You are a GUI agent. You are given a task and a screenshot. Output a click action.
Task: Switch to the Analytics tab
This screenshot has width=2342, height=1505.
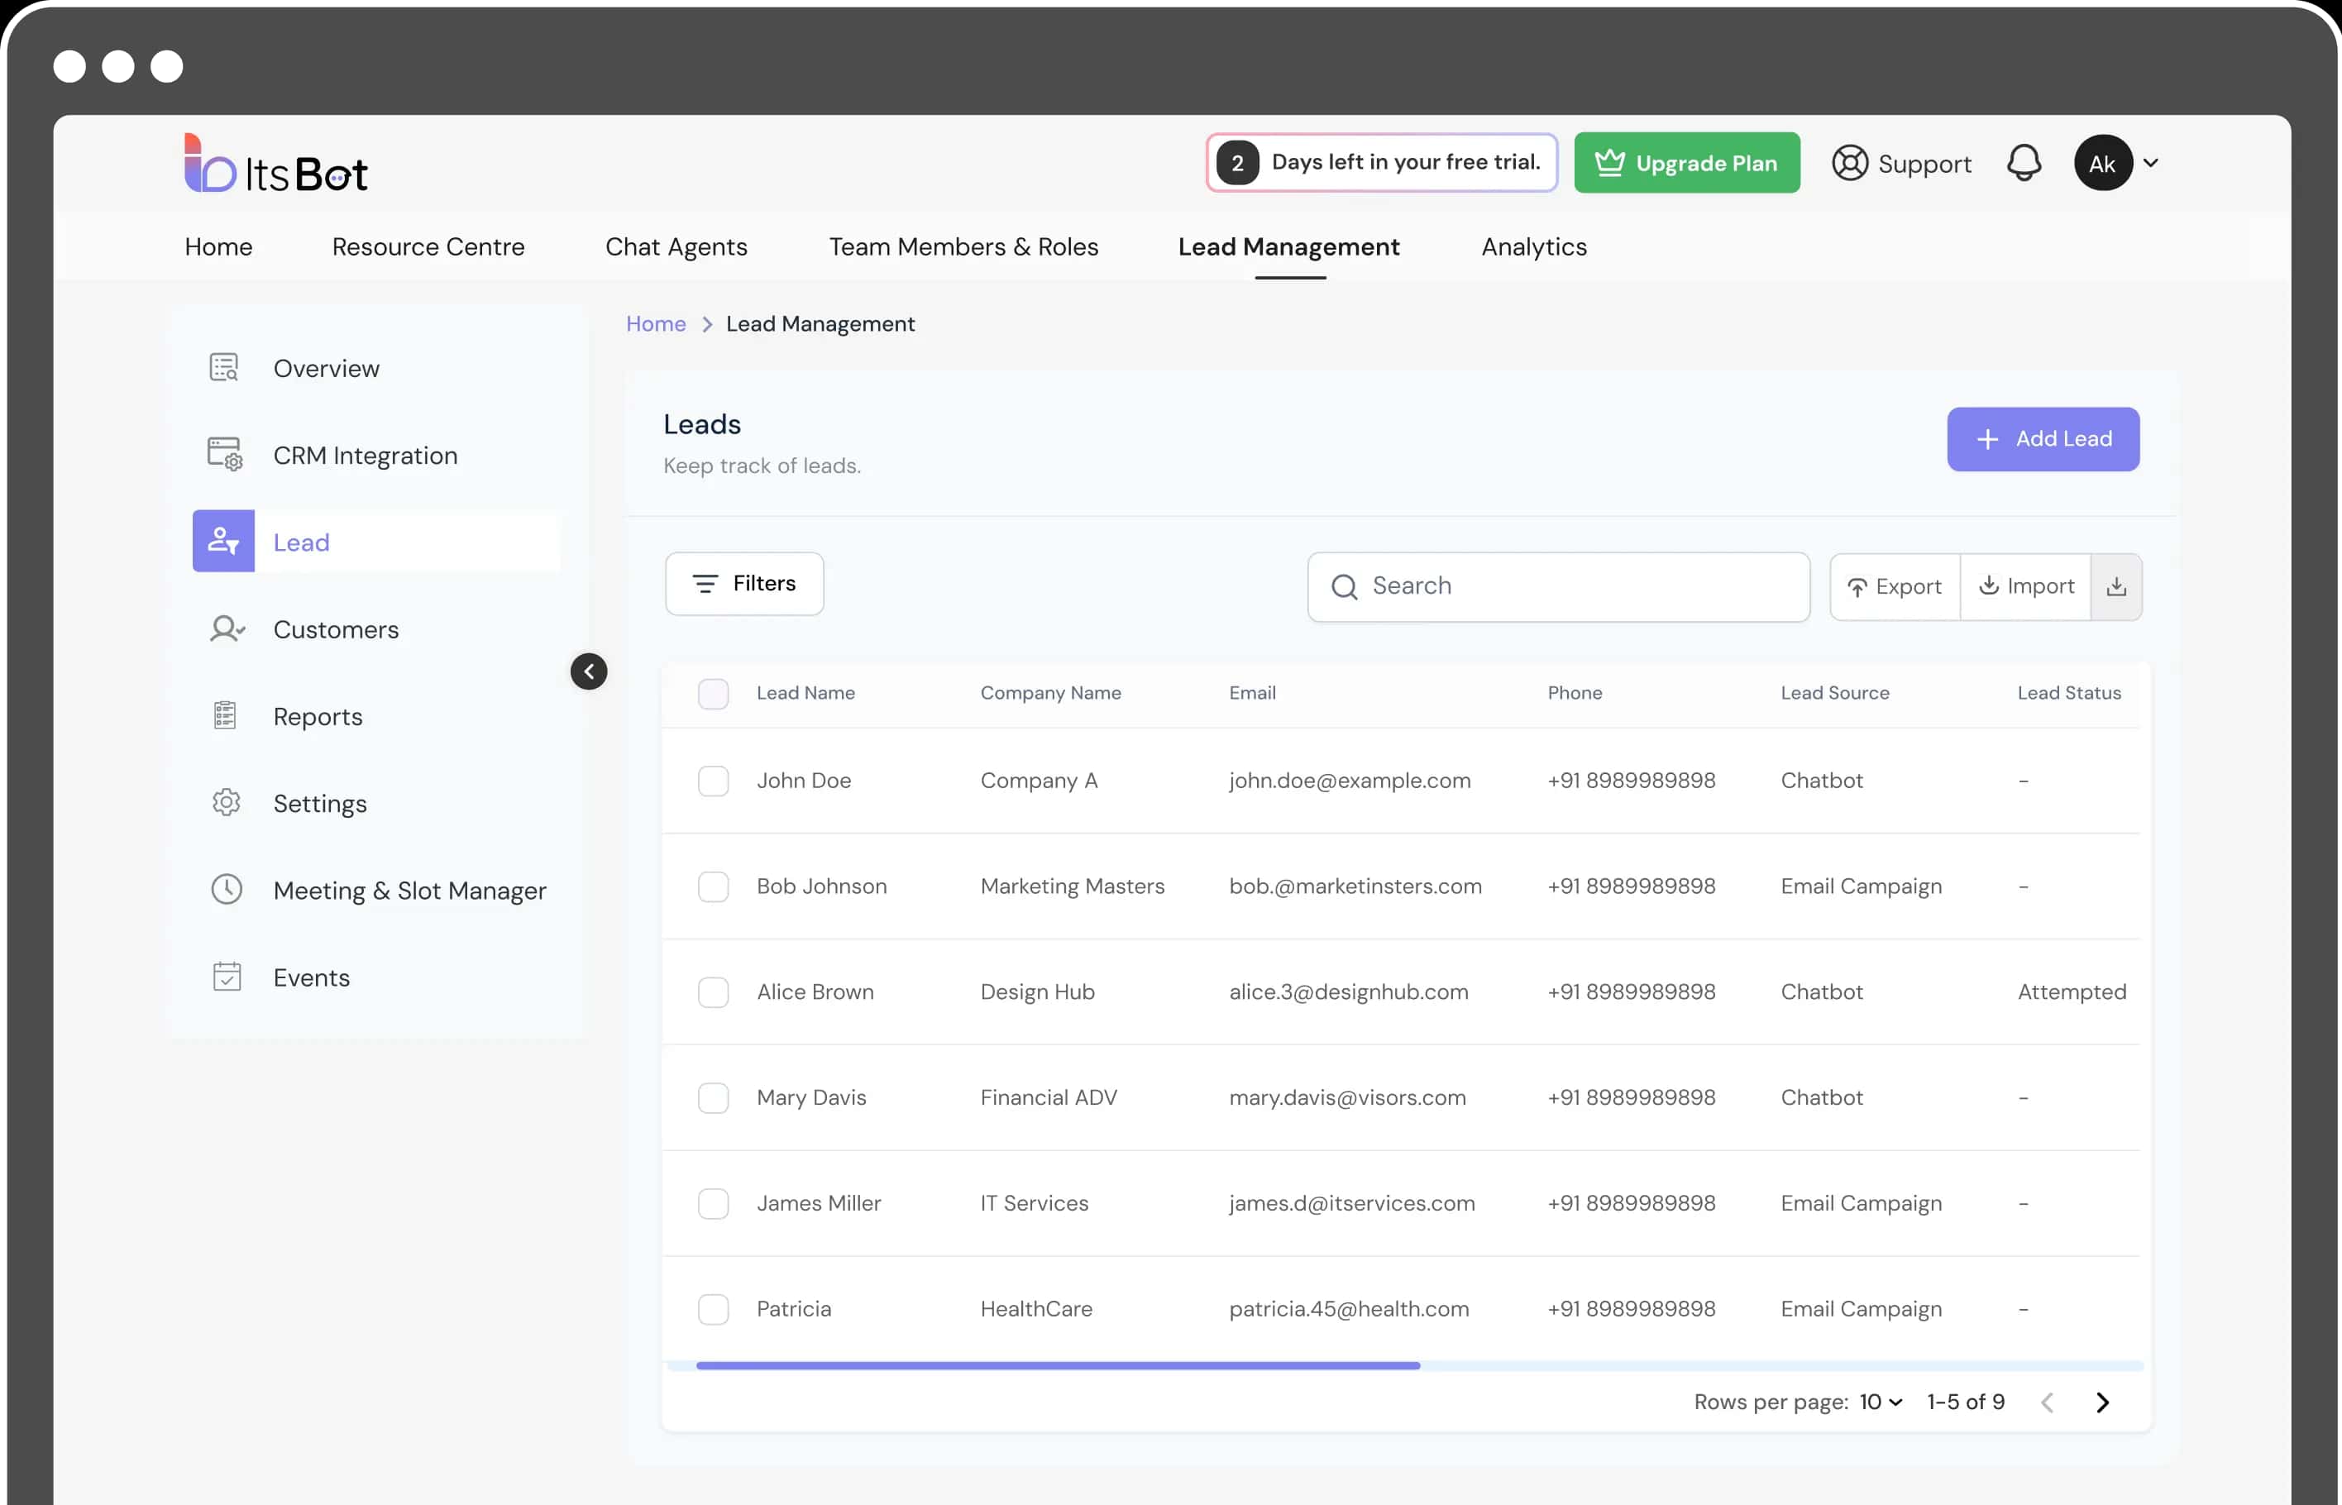pos(1533,247)
